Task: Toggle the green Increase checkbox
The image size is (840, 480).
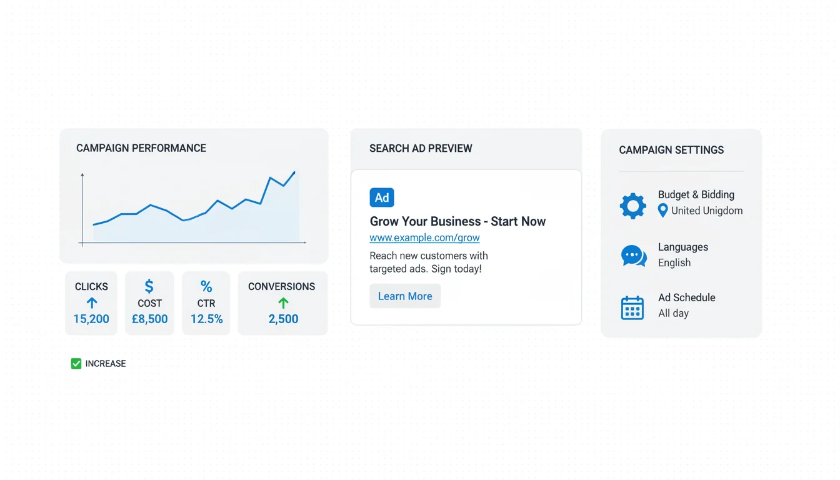Action: pyautogui.click(x=76, y=364)
